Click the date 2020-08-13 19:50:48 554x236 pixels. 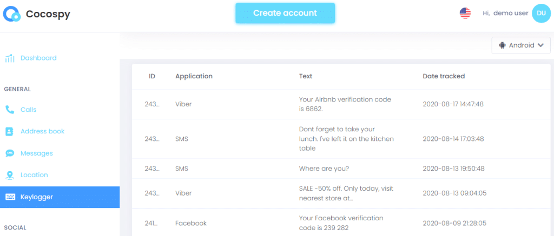coord(453,168)
